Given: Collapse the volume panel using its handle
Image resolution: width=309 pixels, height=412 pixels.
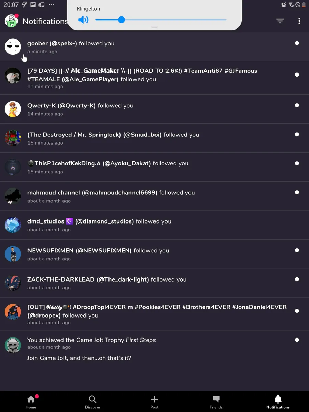Looking at the screenshot, I should click(154, 27).
